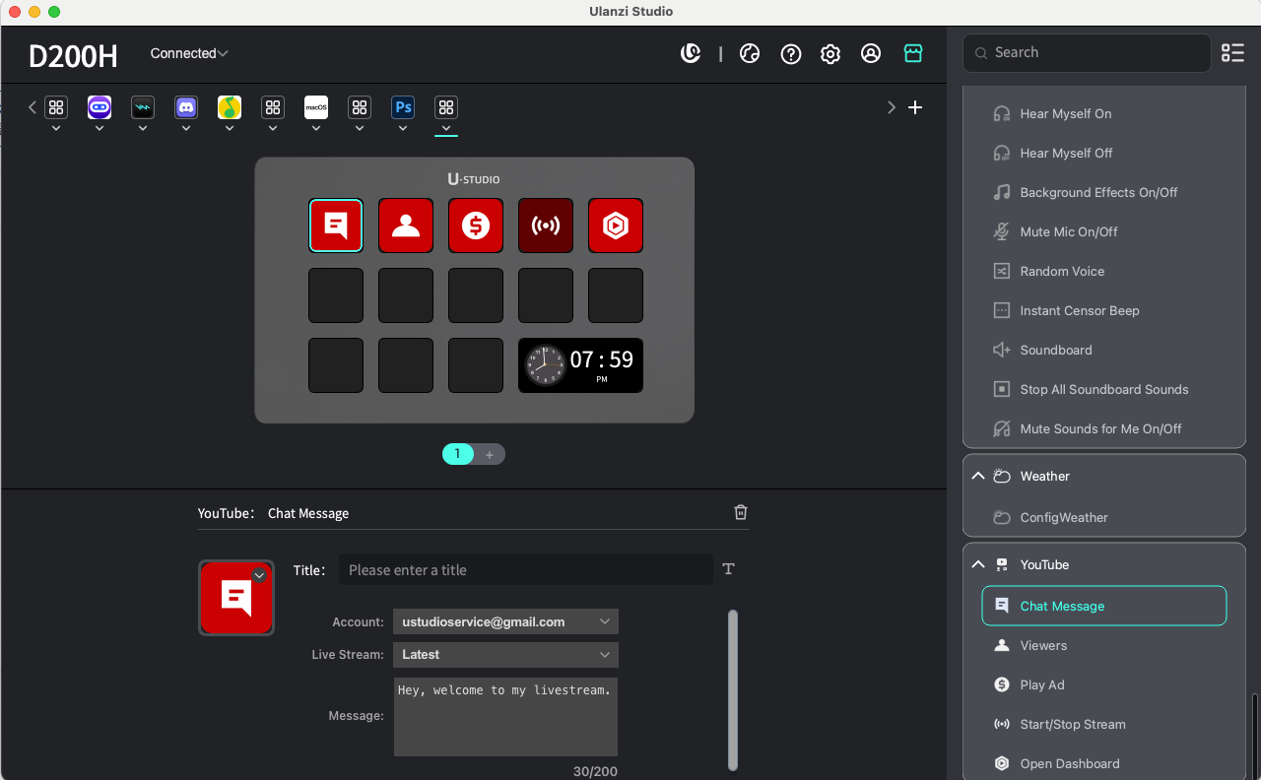
Task: Delete the Chat Message action with trash icon
Action: click(741, 512)
